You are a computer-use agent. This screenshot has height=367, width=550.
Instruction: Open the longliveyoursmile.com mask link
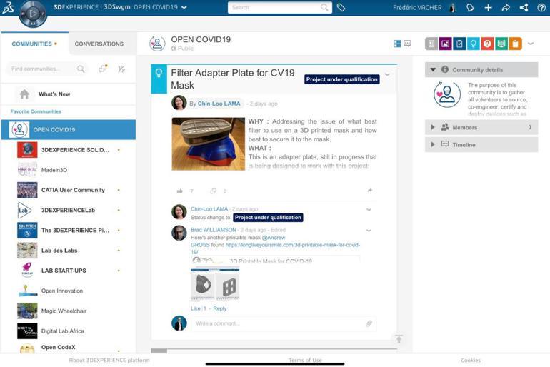coord(276,248)
